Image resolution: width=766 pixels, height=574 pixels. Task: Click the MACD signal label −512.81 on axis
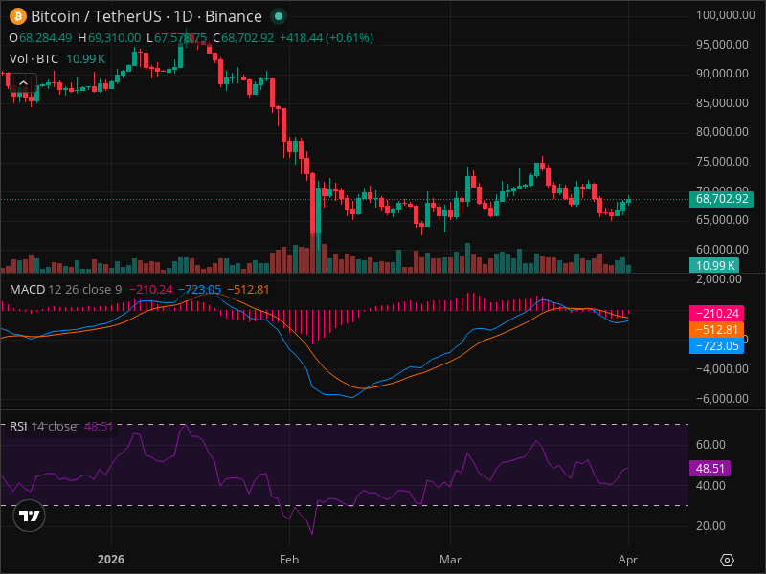(x=716, y=329)
